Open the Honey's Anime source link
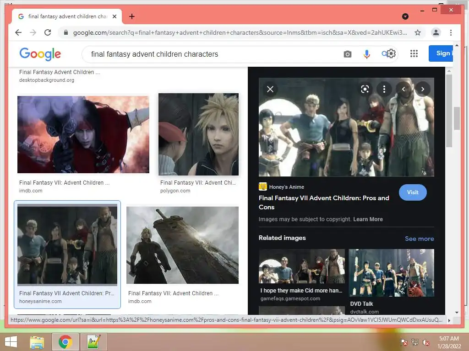This screenshot has height=351, width=469. [282, 187]
